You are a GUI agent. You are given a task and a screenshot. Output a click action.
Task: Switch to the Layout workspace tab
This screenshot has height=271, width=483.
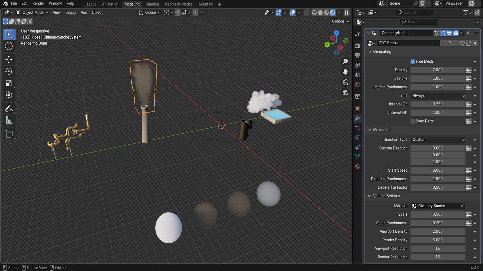[90, 4]
